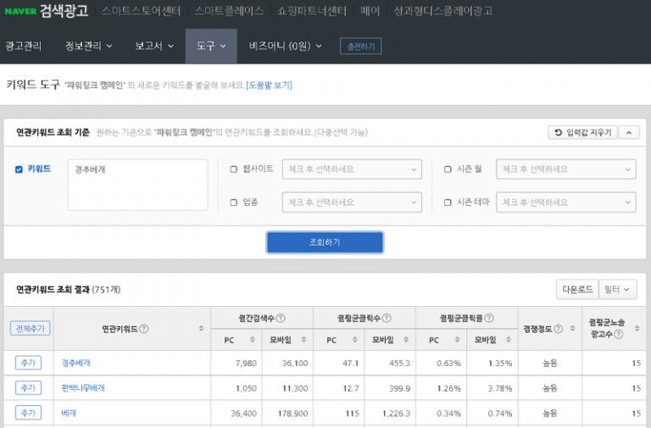Click help icon beside 월간검색수 header
651x428 pixels.
(281, 318)
